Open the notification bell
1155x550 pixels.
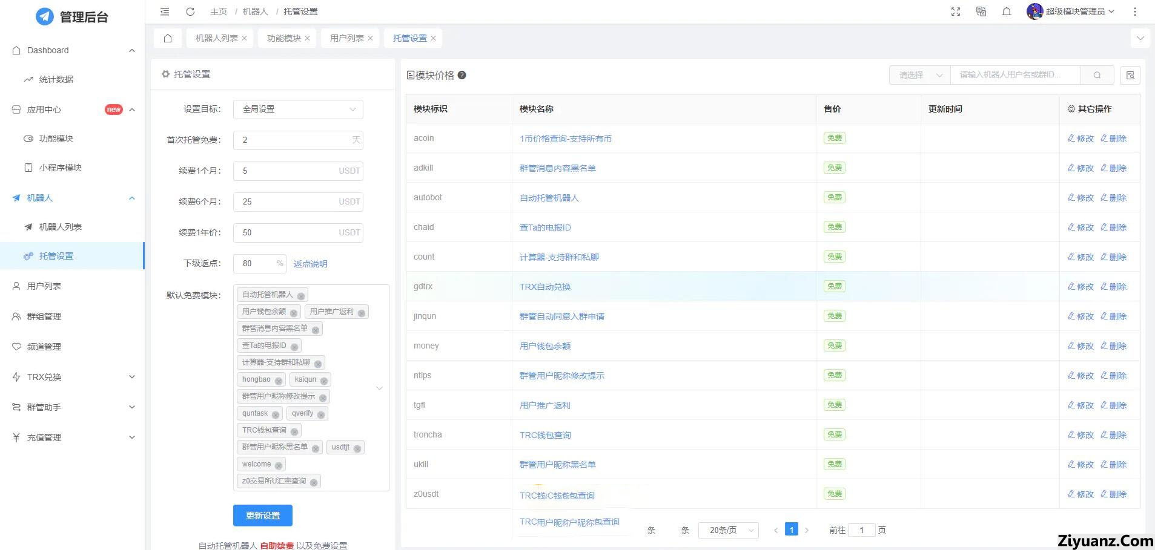[1007, 11]
